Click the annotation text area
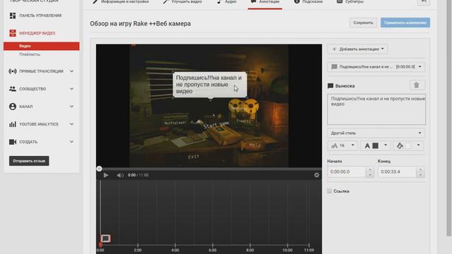The height and width of the screenshot is (254, 452). (376, 109)
